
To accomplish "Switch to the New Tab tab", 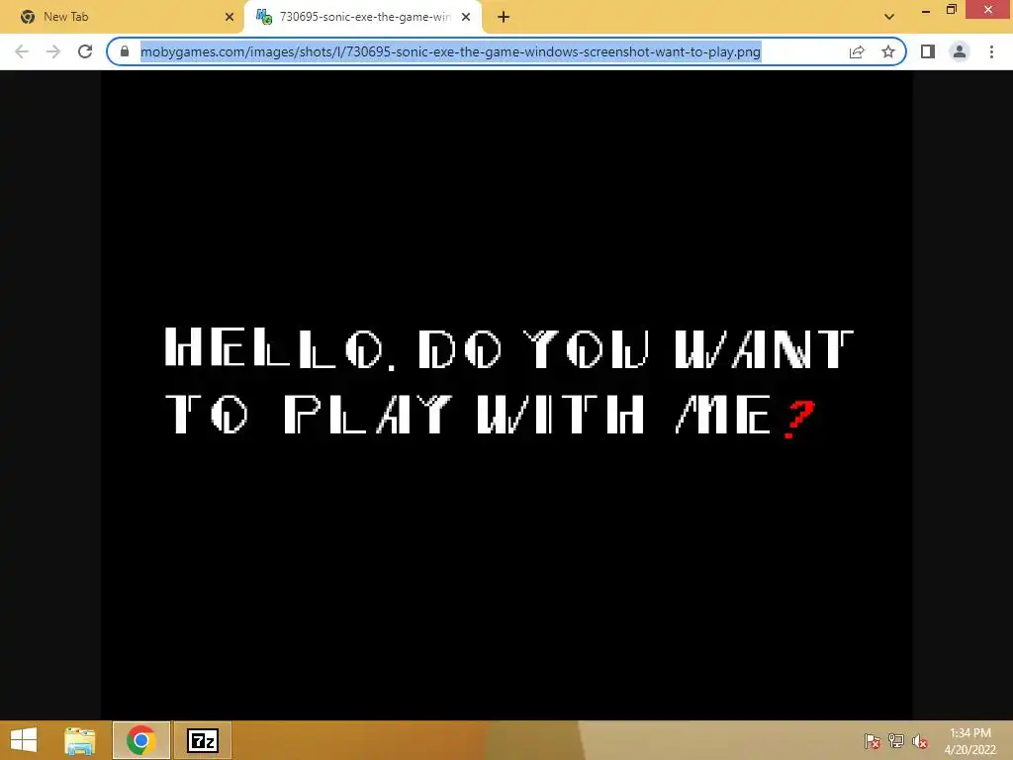I will point(122,17).
